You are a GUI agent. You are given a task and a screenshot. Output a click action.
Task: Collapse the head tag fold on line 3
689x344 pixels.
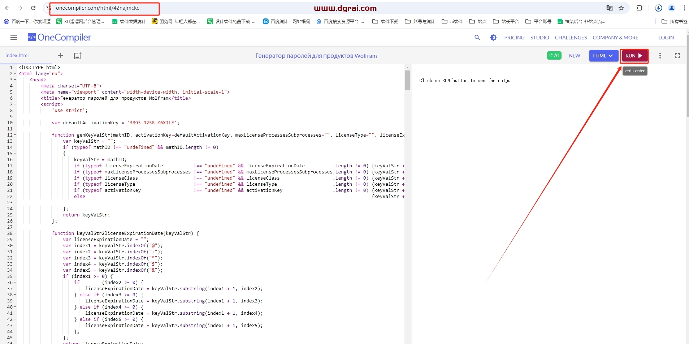(15, 80)
